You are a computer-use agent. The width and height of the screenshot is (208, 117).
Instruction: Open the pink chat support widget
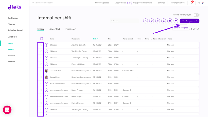pos(7,110)
